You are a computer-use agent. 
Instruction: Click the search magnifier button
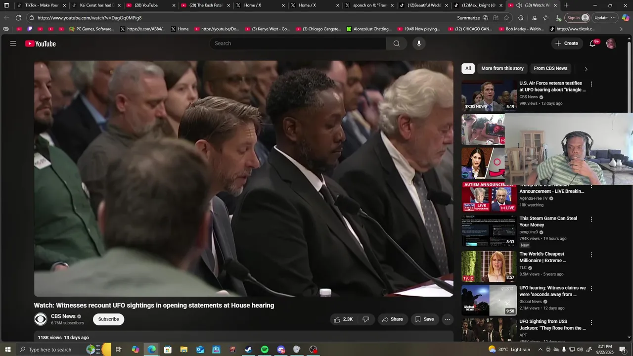point(396,44)
